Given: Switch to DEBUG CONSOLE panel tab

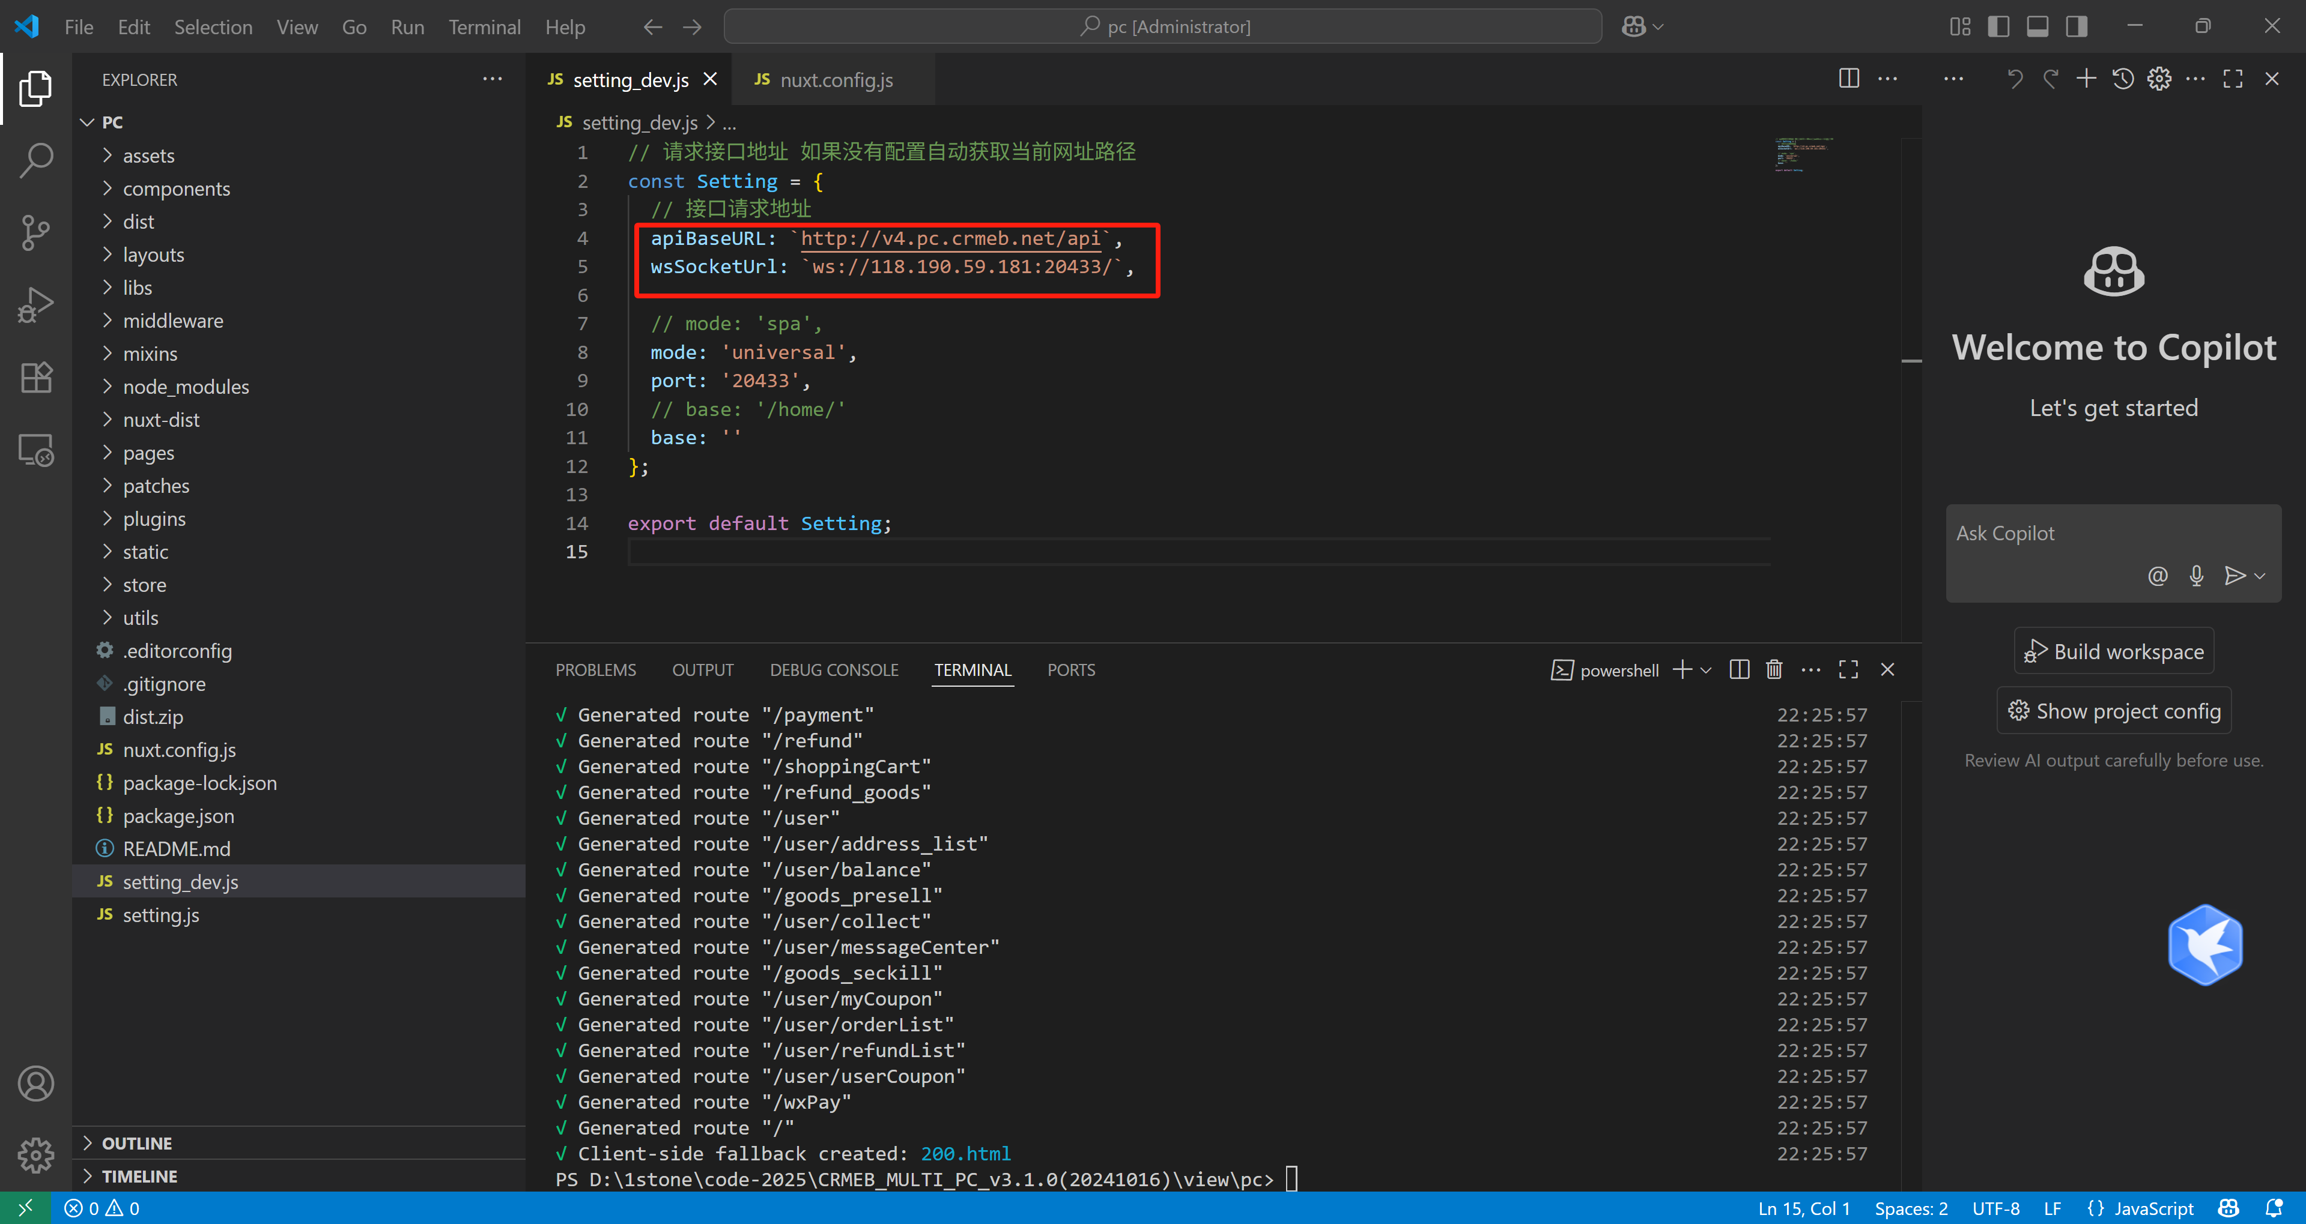Looking at the screenshot, I should point(833,669).
